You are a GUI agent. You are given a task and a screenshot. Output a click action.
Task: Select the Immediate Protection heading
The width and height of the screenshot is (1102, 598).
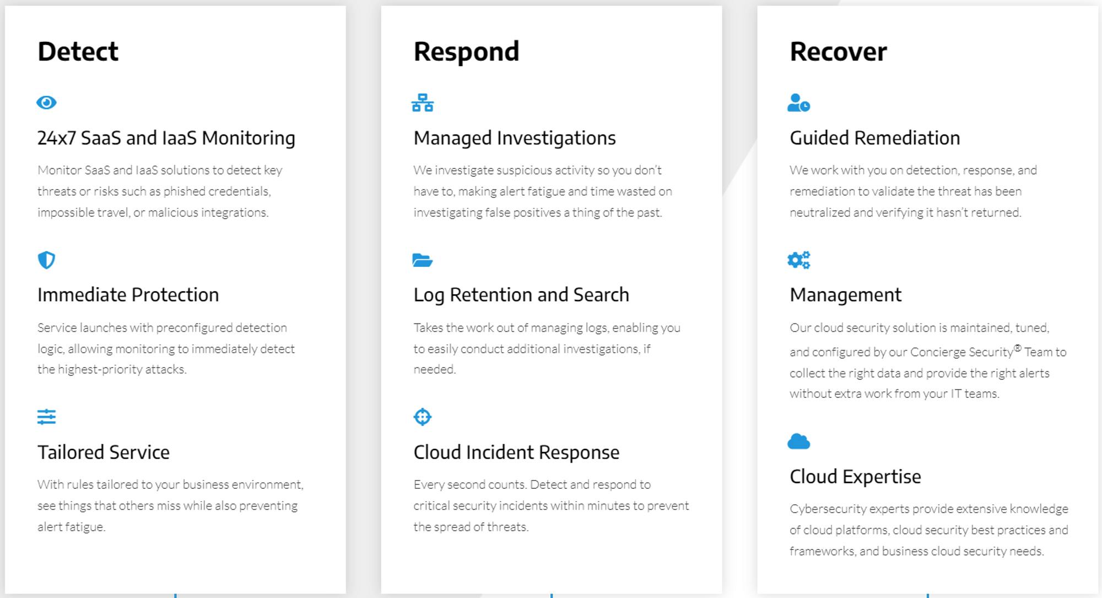click(x=128, y=295)
